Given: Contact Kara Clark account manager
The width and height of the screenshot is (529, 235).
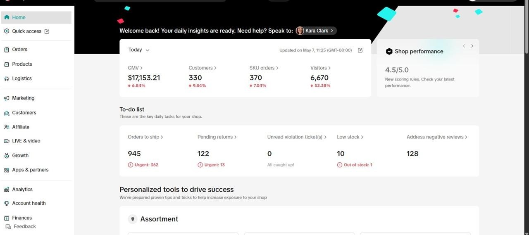Looking at the screenshot, I should click(316, 31).
